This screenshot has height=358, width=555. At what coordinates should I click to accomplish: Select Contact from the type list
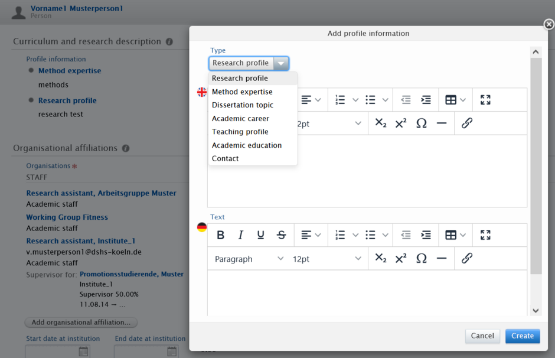(253, 159)
